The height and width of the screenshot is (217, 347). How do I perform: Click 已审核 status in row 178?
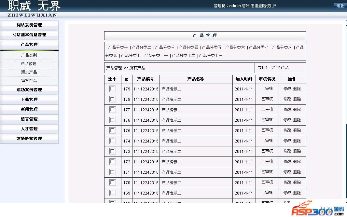pyautogui.click(x=267, y=99)
